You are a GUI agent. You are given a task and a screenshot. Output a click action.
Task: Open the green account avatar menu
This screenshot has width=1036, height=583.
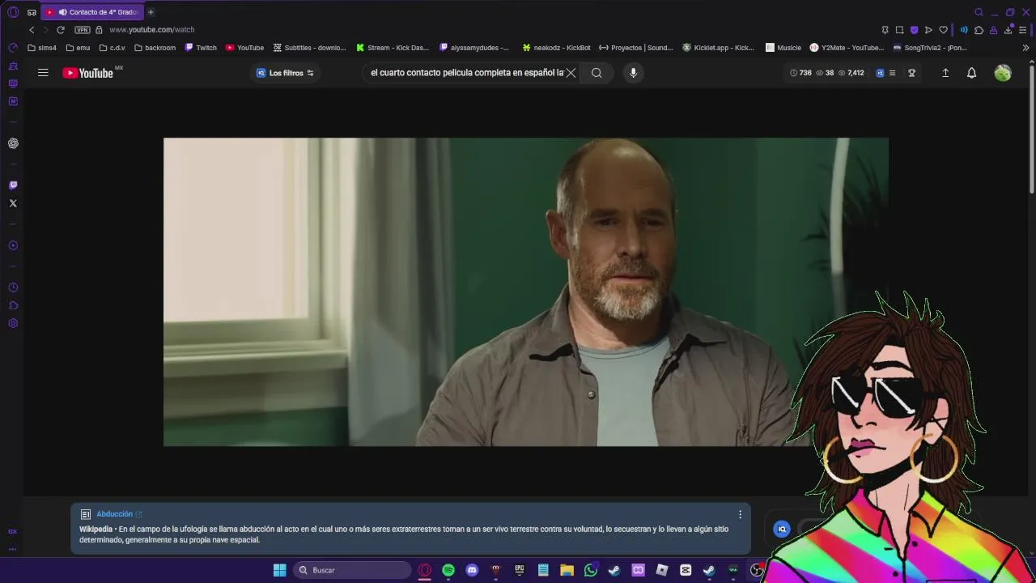pyautogui.click(x=1003, y=73)
